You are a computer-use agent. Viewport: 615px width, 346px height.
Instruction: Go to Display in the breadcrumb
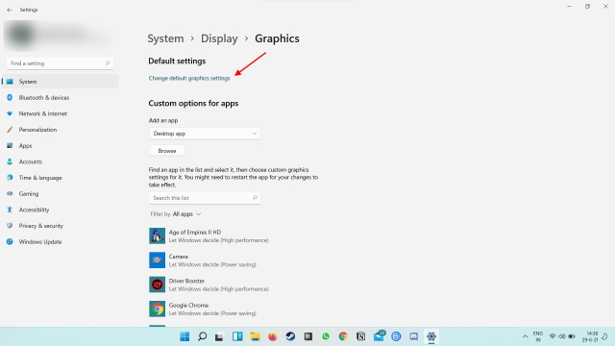(x=219, y=38)
